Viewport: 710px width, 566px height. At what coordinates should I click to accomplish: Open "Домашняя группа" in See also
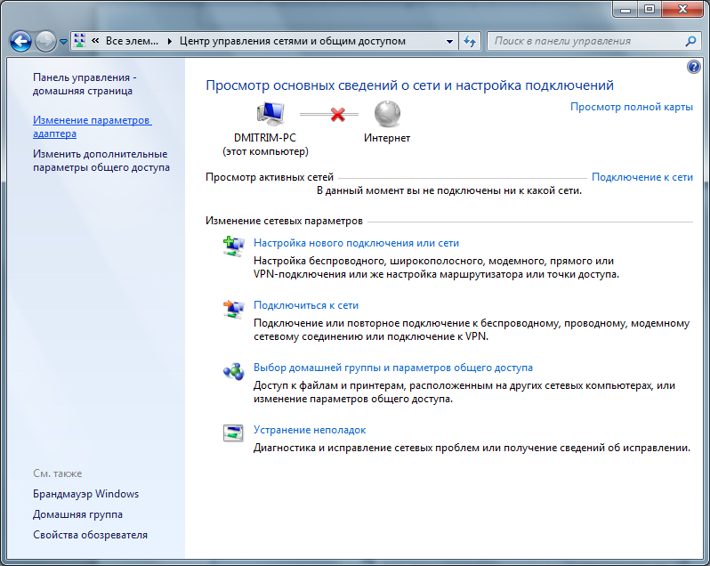[78, 514]
